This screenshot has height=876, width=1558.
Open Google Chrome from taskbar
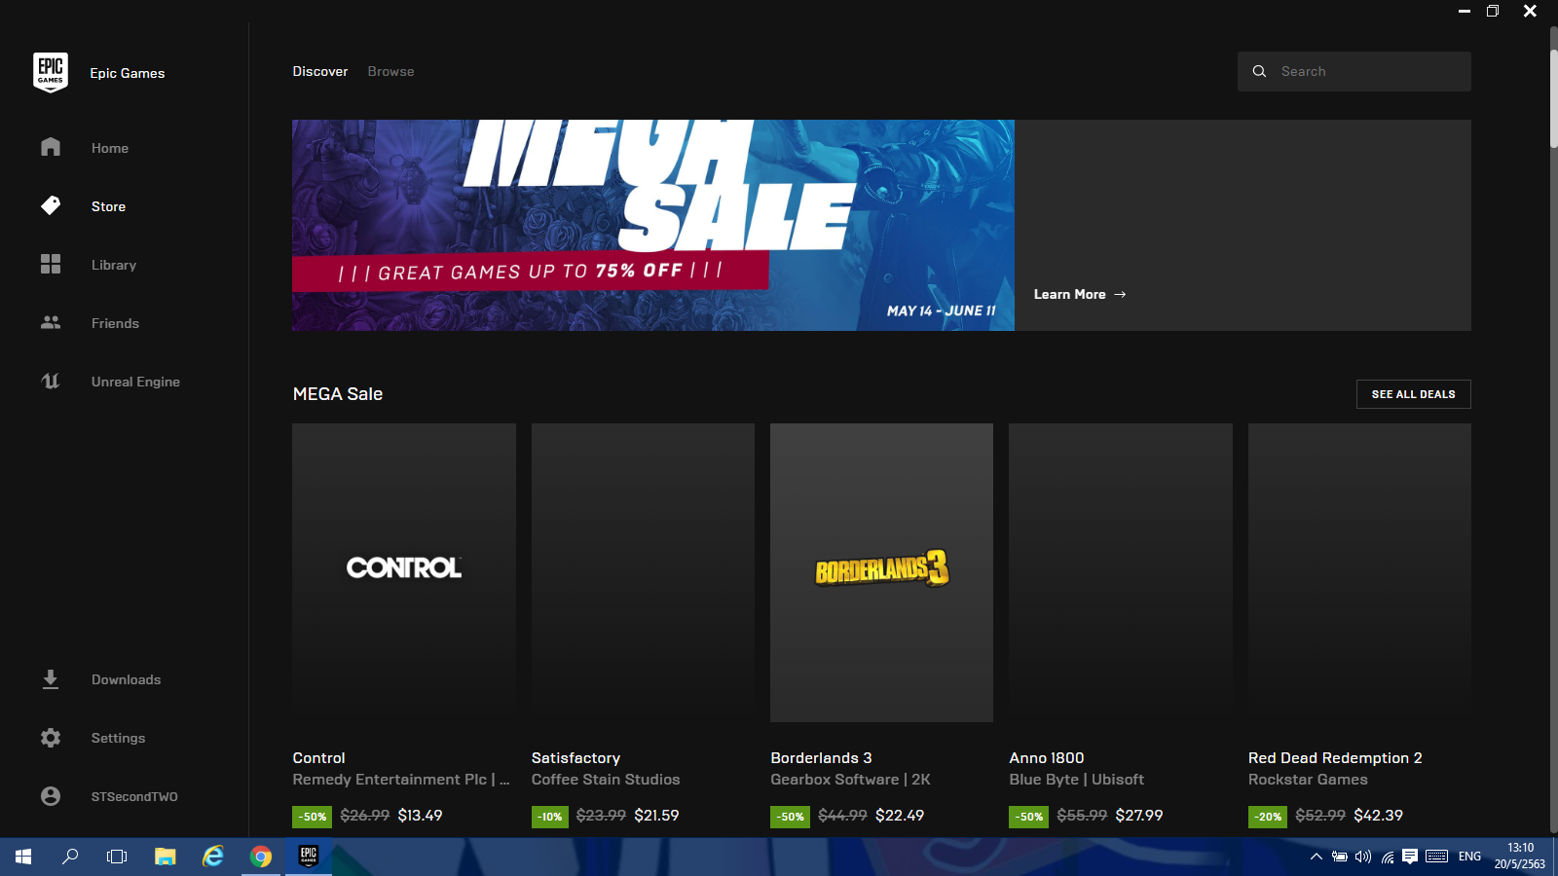261,857
